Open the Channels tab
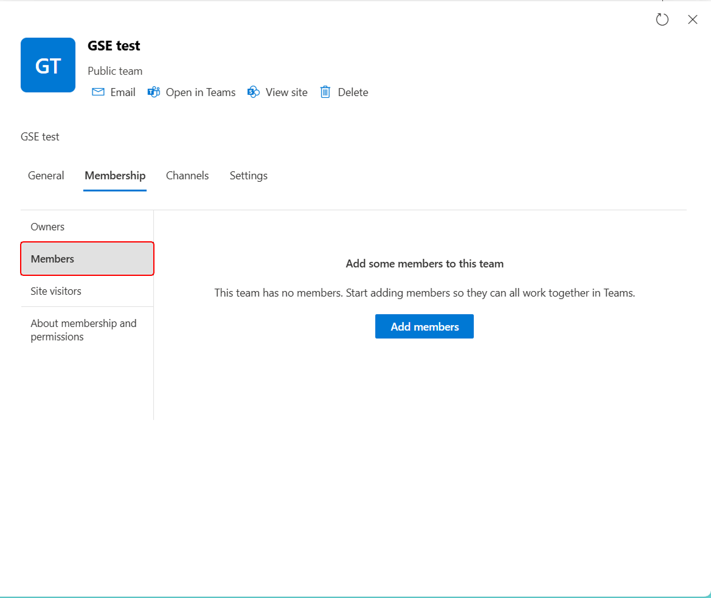This screenshot has height=598, width=711. coord(187,176)
